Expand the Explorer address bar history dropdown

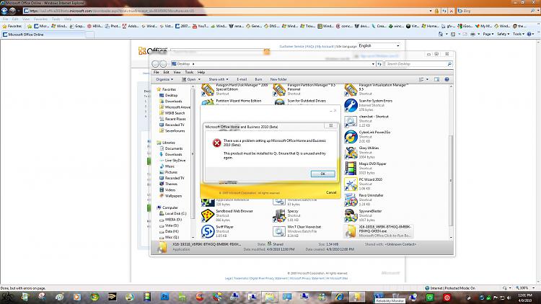373,64
